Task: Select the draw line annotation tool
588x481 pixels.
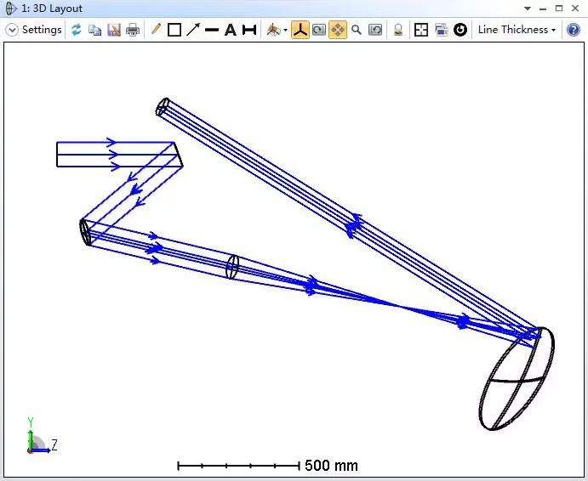Action: click(x=212, y=30)
